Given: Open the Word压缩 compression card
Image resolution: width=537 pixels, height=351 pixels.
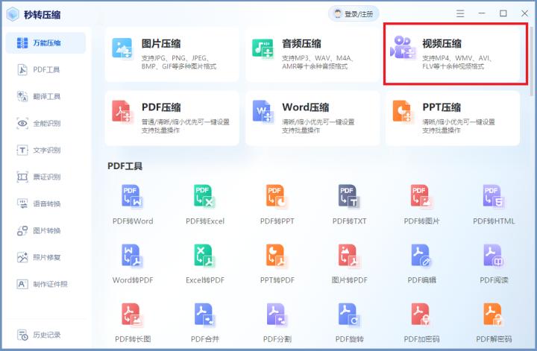Looking at the screenshot, I should tap(313, 118).
